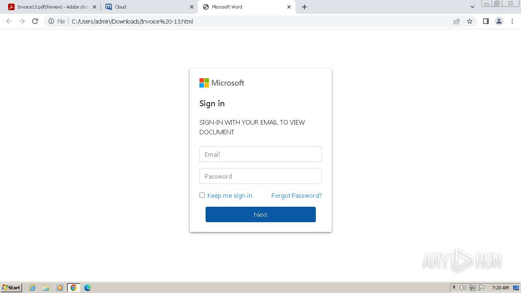Select the Chrome taskbar icon
The width and height of the screenshot is (521, 293).
tap(74, 288)
